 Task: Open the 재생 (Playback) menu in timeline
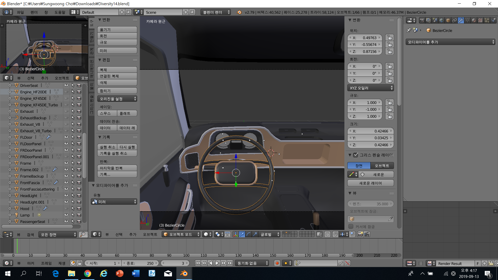pos(62,263)
